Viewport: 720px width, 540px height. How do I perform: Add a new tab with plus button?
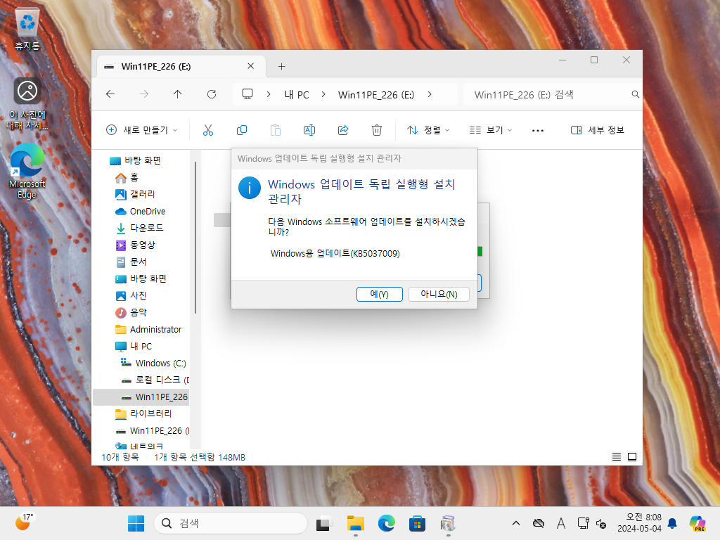(281, 67)
